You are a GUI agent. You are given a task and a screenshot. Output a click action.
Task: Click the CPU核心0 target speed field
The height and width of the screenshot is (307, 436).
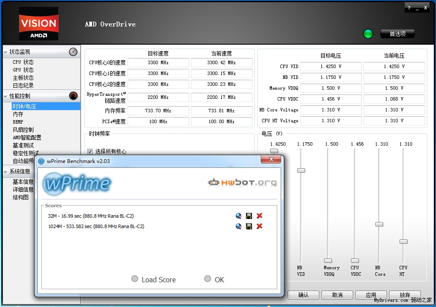tap(158, 62)
